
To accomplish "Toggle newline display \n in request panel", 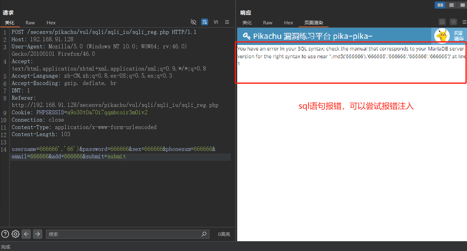I will (216, 22).
